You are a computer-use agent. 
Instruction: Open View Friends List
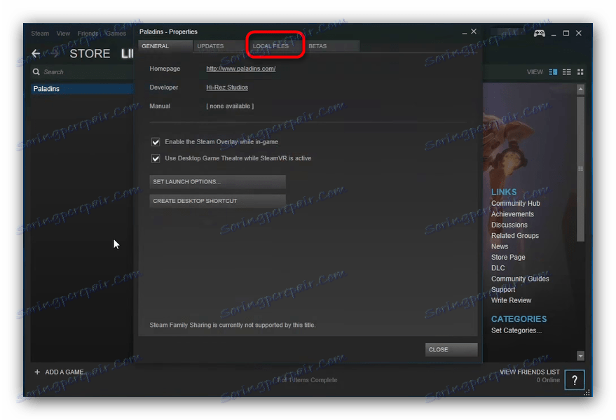[529, 372]
